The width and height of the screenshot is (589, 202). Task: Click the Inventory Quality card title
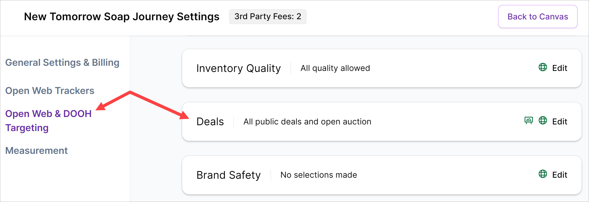click(239, 68)
